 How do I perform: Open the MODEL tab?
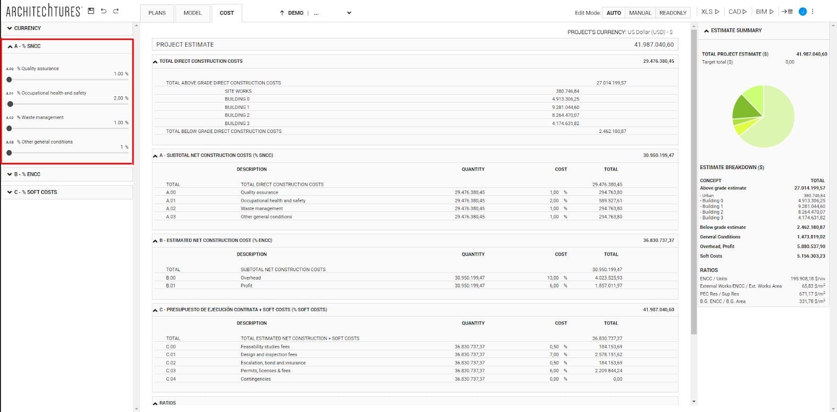(x=193, y=13)
